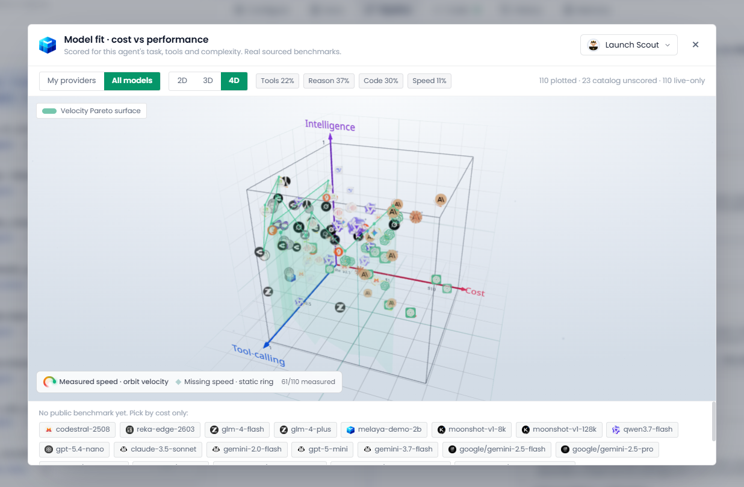Pick the gpt-5-mini model chip
The image size is (744, 487).
[x=322, y=449]
